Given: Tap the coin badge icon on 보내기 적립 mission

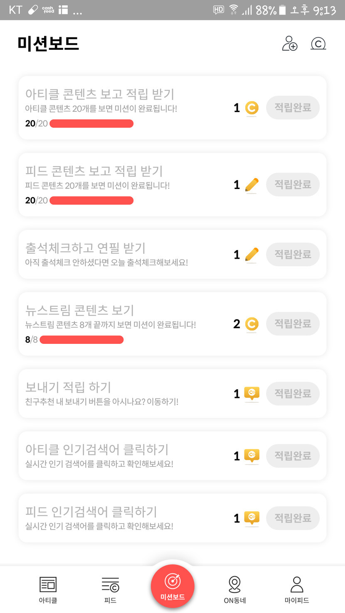Looking at the screenshot, I should click(251, 393).
